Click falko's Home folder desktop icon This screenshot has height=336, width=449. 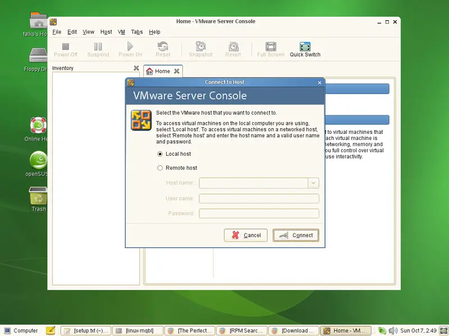38,20
